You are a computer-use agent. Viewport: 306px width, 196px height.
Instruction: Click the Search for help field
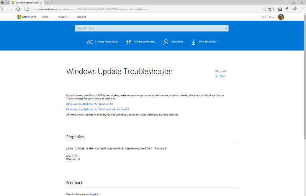click(149, 28)
